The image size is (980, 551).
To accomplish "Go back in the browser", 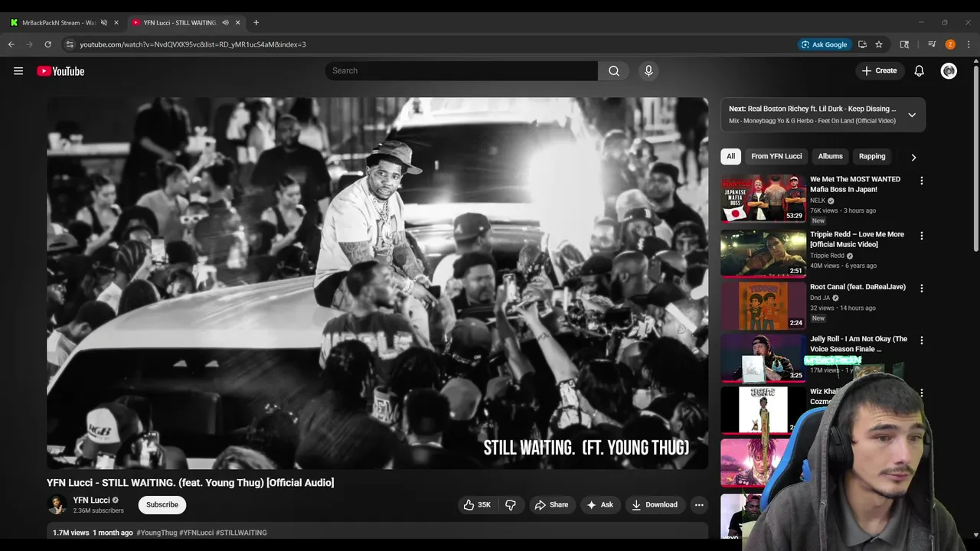I will tap(11, 44).
